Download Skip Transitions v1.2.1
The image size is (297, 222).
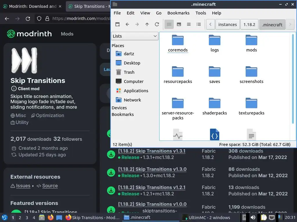111,190
